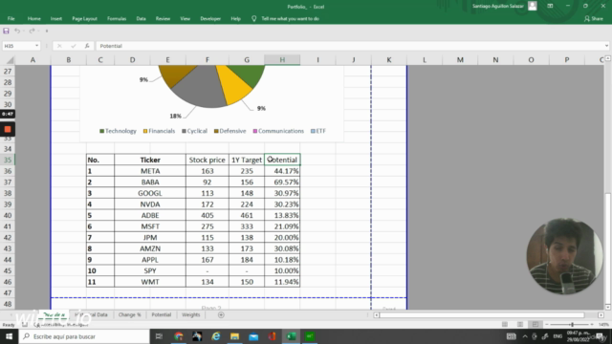Switch to the Home ribbon tab

pyautogui.click(x=34, y=18)
